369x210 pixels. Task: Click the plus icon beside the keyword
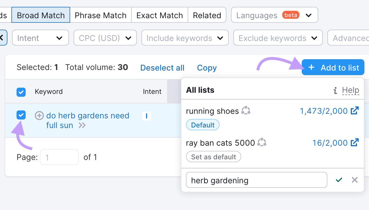tap(39, 116)
